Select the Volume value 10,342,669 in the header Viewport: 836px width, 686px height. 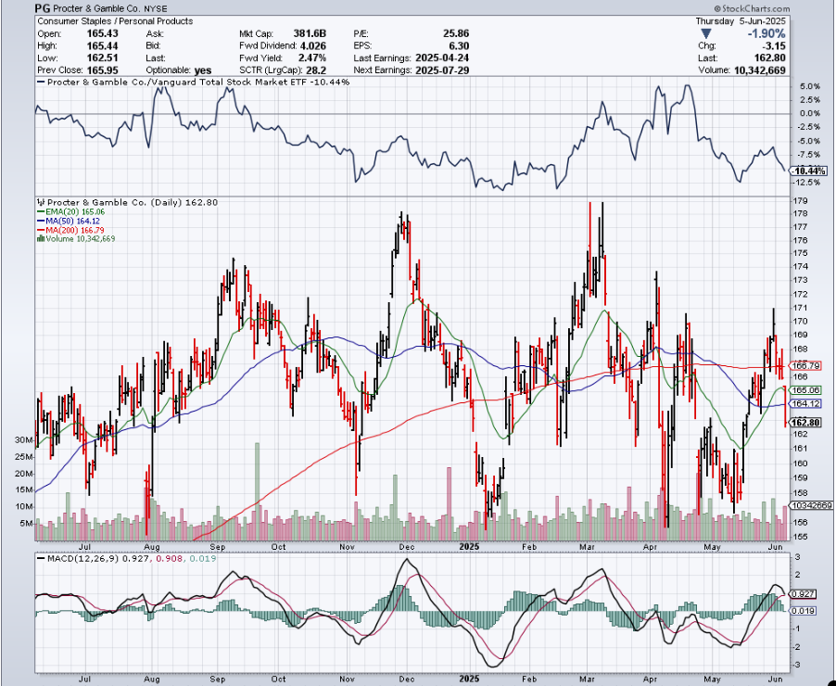[x=760, y=70]
